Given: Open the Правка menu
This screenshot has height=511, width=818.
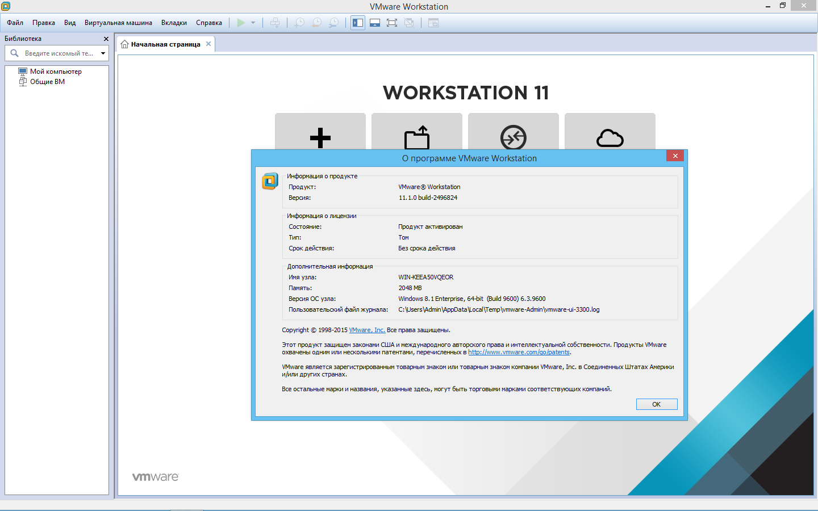Looking at the screenshot, I should [44, 23].
